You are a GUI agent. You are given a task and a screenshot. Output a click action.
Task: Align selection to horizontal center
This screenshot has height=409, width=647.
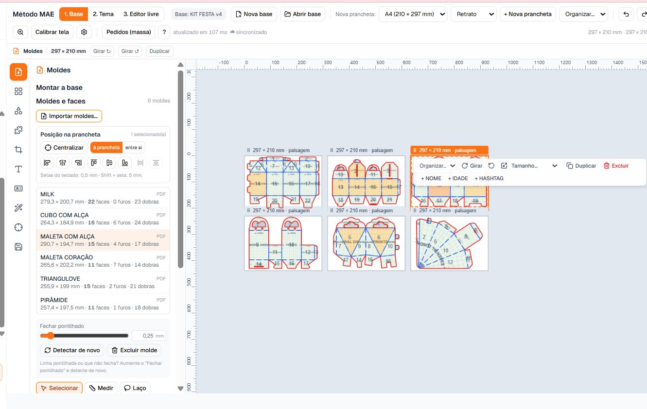[62, 163]
